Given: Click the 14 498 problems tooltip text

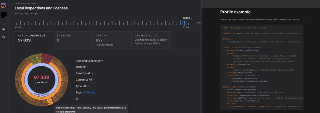Looking at the screenshot, I should (x=66, y=112).
